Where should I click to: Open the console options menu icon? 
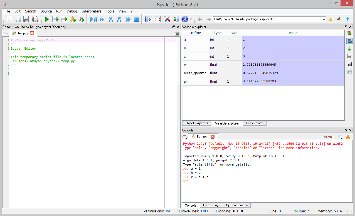pos(340,137)
